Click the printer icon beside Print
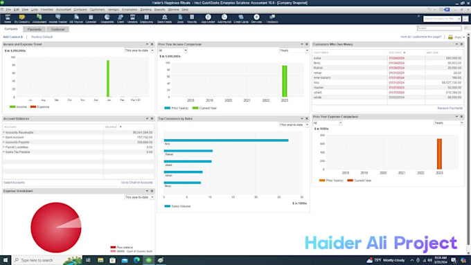The width and height of the screenshot is (471, 265). pos(450,37)
